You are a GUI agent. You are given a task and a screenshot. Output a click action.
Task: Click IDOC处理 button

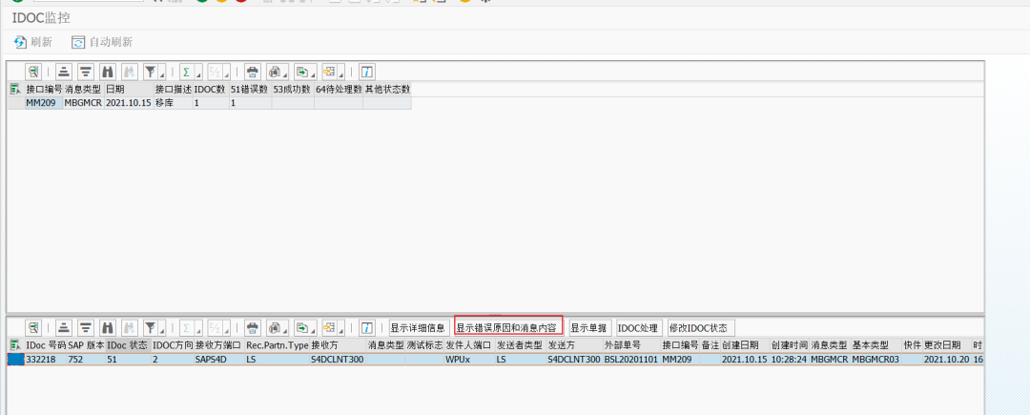pyautogui.click(x=638, y=327)
